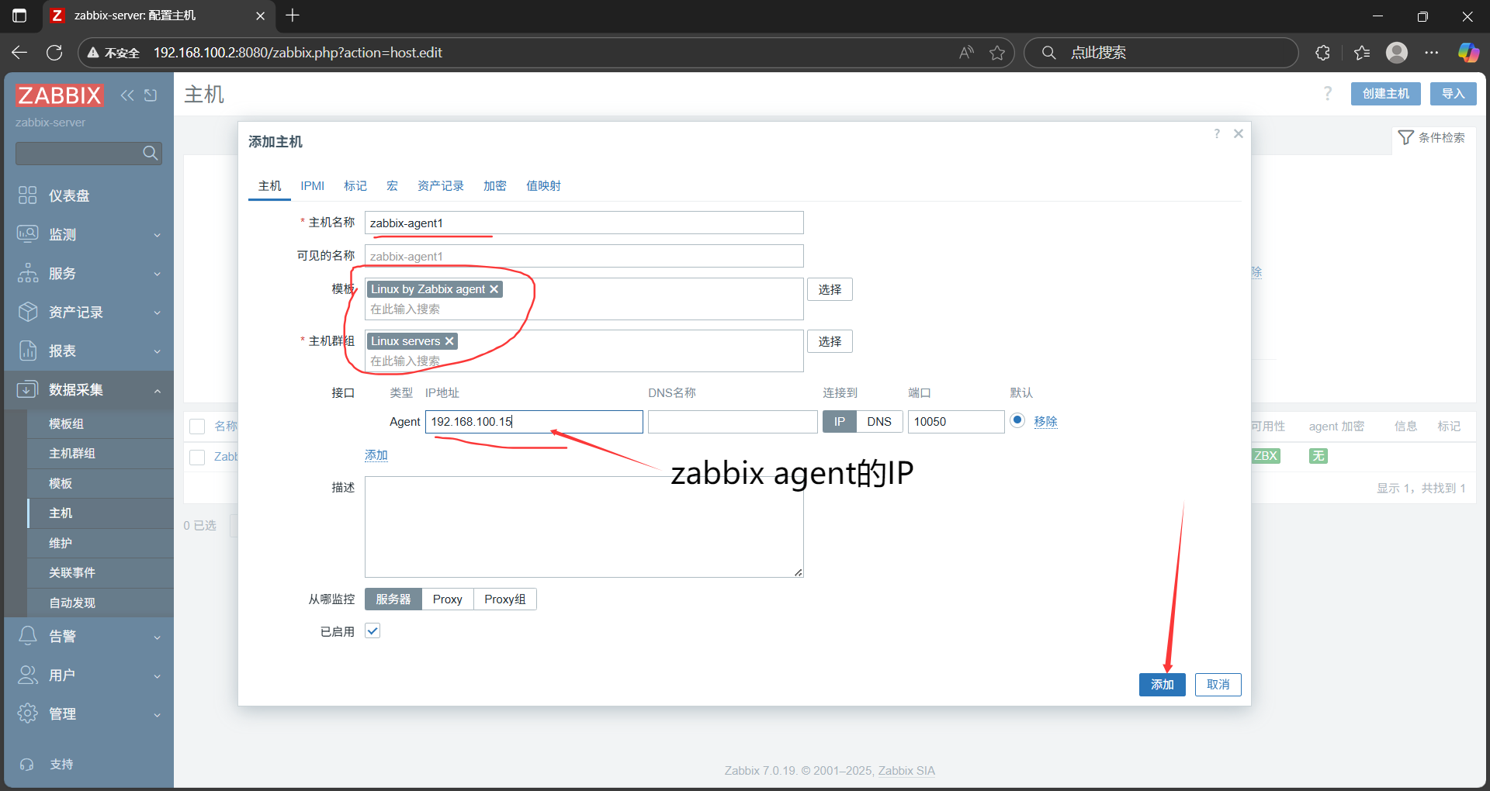Image resolution: width=1490 pixels, height=791 pixels.
Task: Add page to favorites star icon
Action: coord(997,53)
